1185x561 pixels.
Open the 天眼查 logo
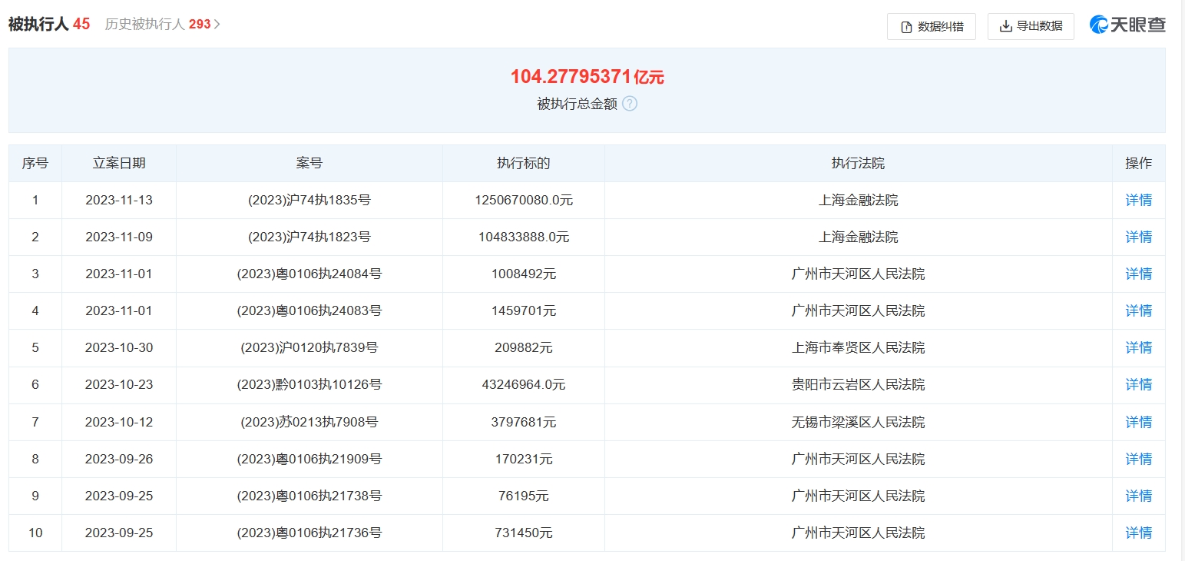1127,24
